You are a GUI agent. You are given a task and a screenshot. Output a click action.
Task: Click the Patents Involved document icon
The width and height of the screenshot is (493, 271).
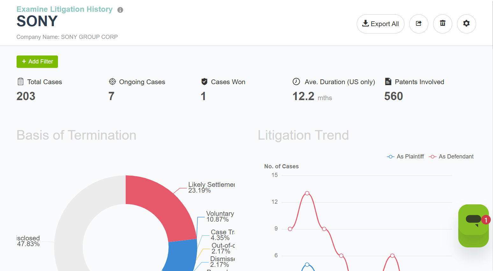tap(388, 82)
